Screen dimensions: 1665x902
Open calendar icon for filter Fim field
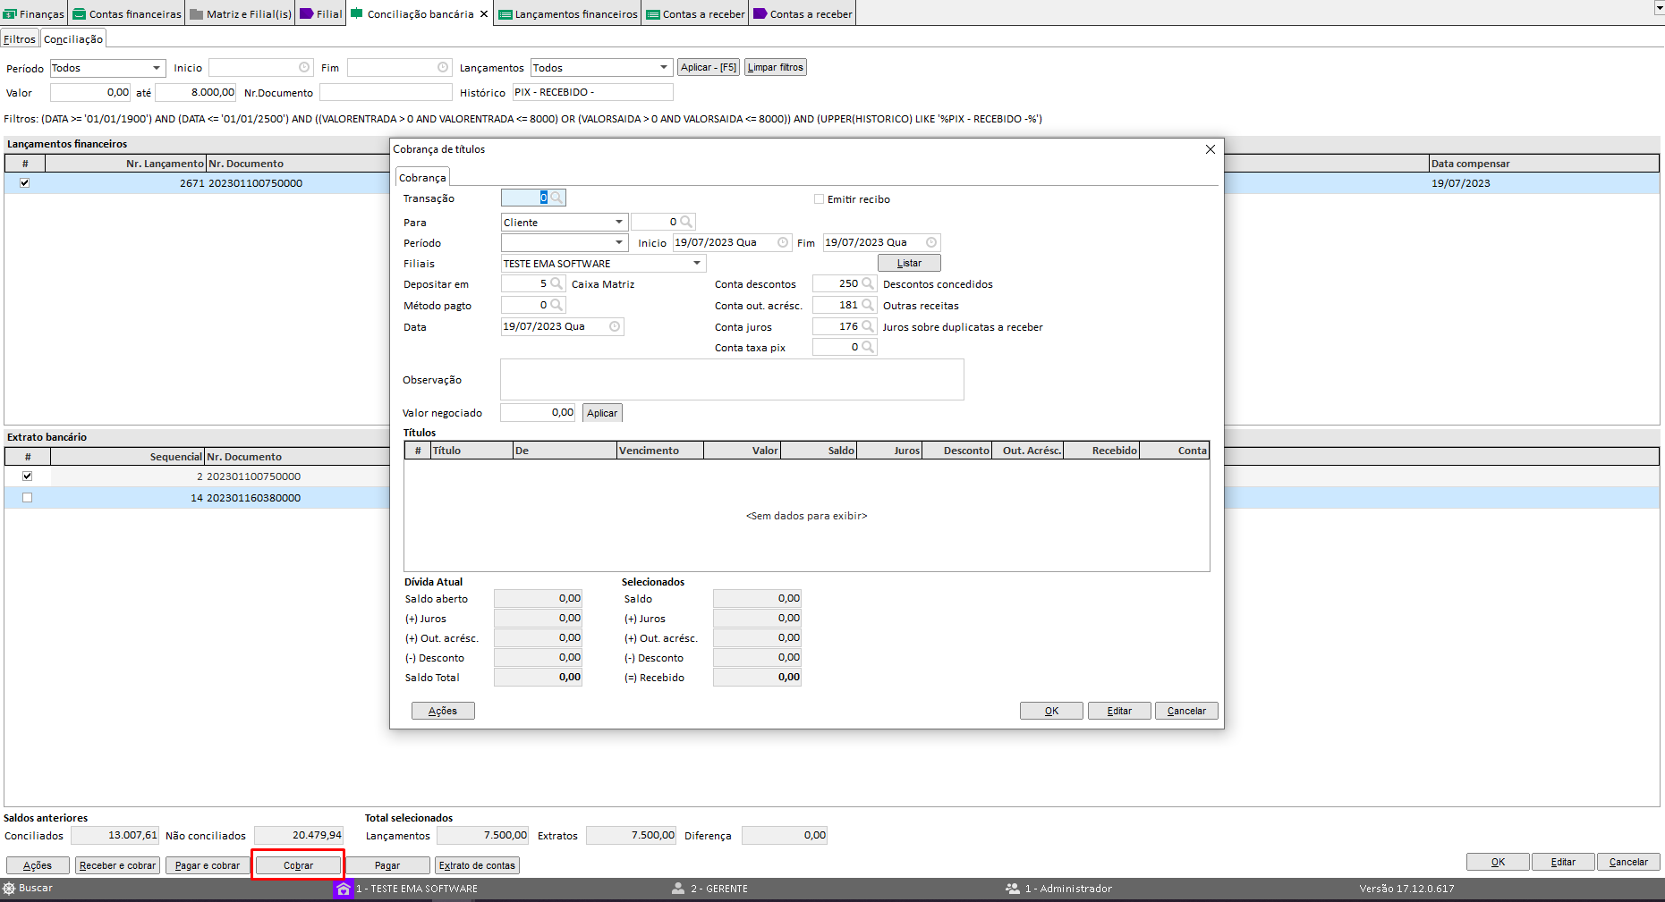(x=443, y=67)
